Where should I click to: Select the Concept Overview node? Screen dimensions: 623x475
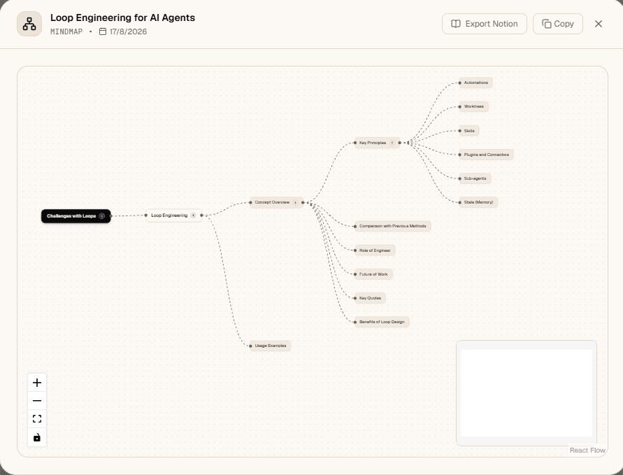[276, 202]
